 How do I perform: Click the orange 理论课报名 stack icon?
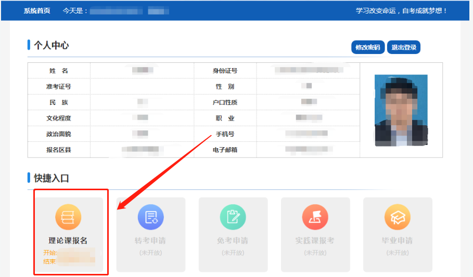69,217
